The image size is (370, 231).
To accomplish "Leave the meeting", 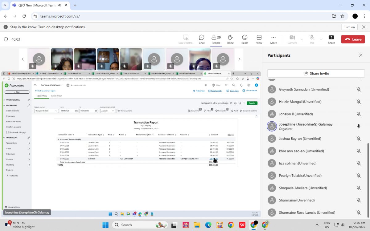I will pyautogui.click(x=353, y=39).
